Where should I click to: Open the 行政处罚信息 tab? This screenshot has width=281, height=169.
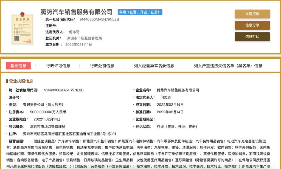tap(102, 66)
